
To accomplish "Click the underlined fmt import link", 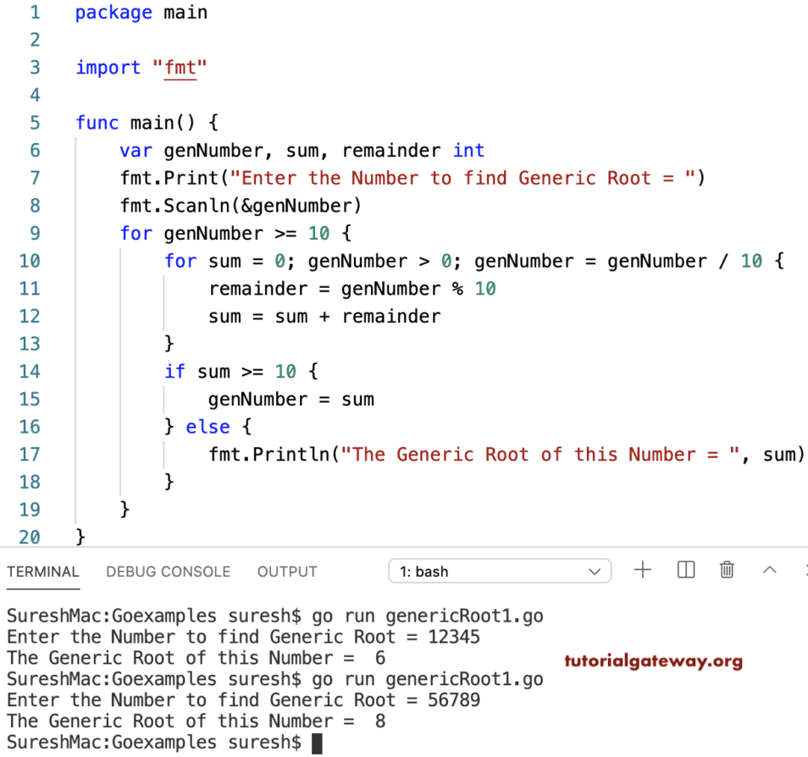I will point(180,68).
